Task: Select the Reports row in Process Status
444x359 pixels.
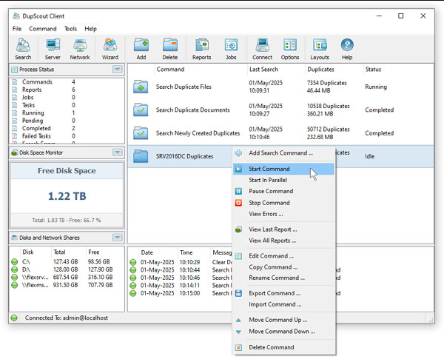Action: pos(67,90)
